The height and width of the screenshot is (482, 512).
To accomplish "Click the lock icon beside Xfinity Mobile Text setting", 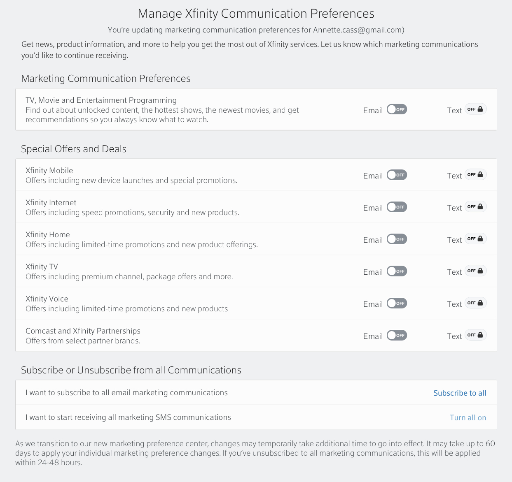I will click(x=480, y=174).
